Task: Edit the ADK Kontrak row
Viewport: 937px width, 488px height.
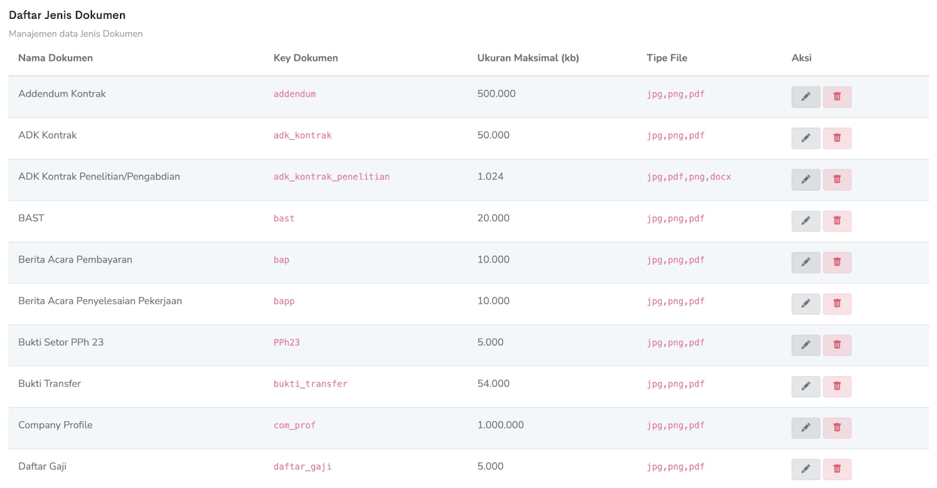Action: [x=805, y=138]
